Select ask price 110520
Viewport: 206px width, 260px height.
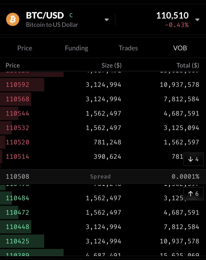point(18,142)
